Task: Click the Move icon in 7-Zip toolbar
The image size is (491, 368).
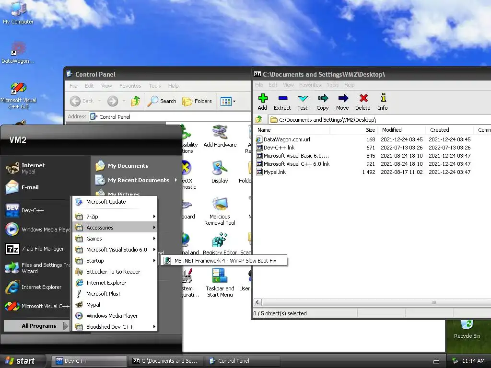Action: [342, 102]
